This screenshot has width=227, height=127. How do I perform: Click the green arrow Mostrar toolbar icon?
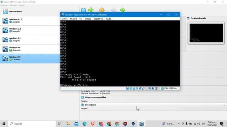pyautogui.click(x=122, y=10)
